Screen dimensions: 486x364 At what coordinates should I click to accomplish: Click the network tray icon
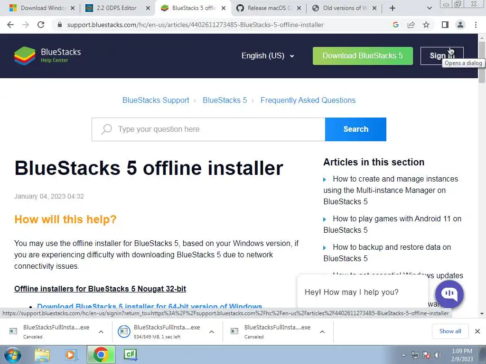pyautogui.click(x=415, y=355)
